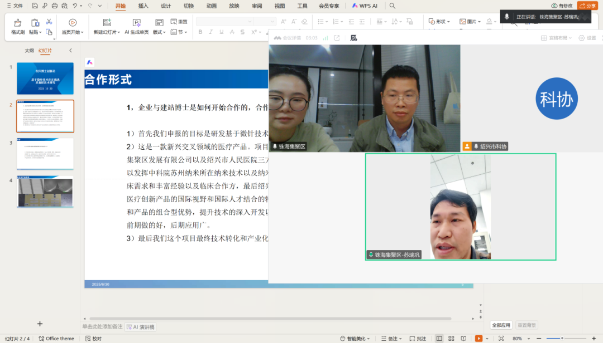
Task: Expand the 智能美化 dropdown
Action: click(355, 339)
